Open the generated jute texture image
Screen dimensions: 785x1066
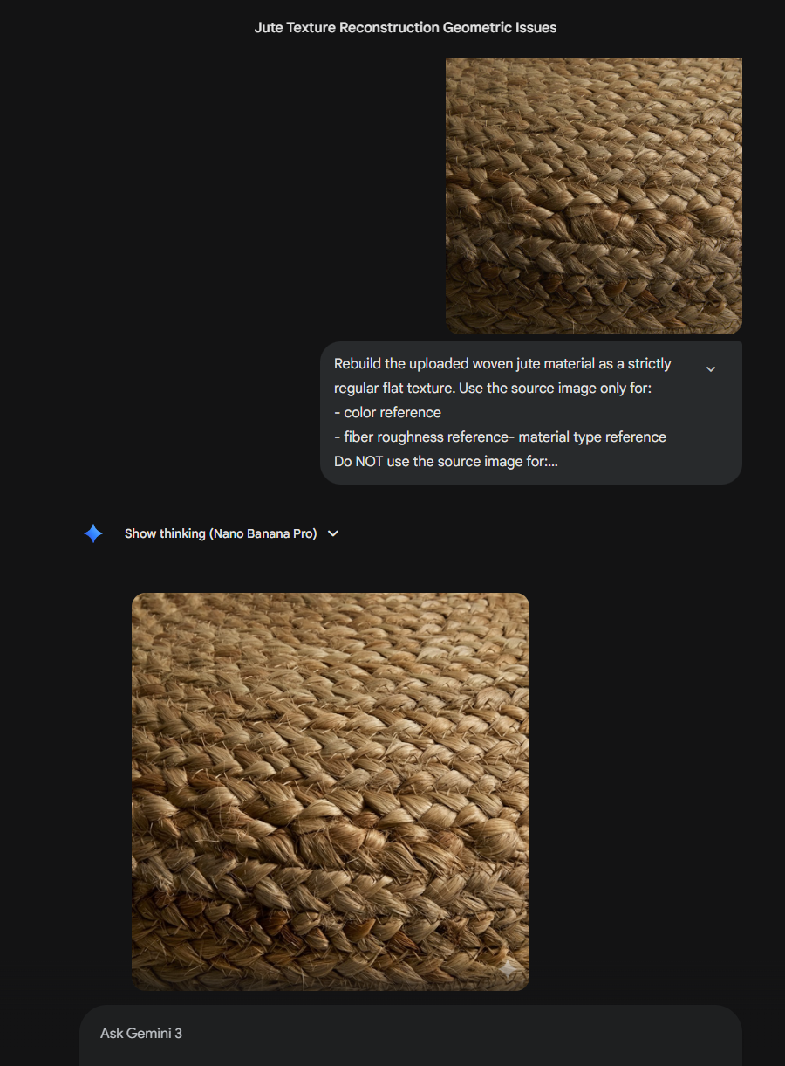(x=331, y=792)
